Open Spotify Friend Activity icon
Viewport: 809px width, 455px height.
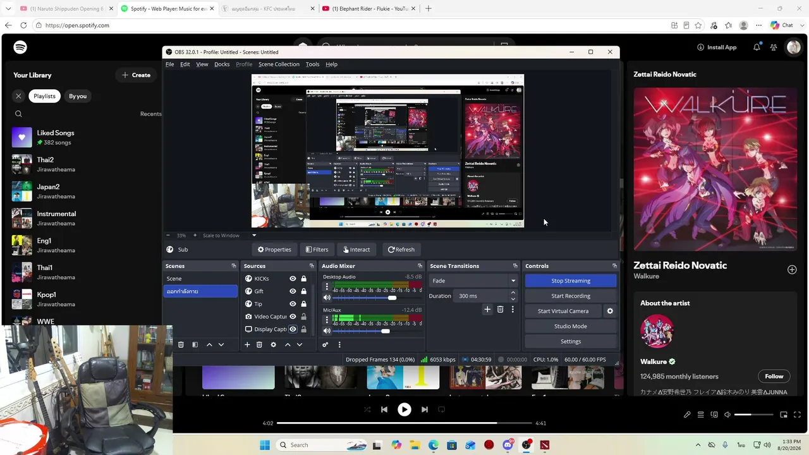pyautogui.click(x=774, y=47)
